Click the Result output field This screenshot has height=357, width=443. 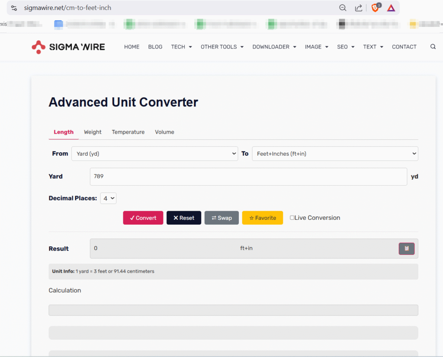coord(254,248)
